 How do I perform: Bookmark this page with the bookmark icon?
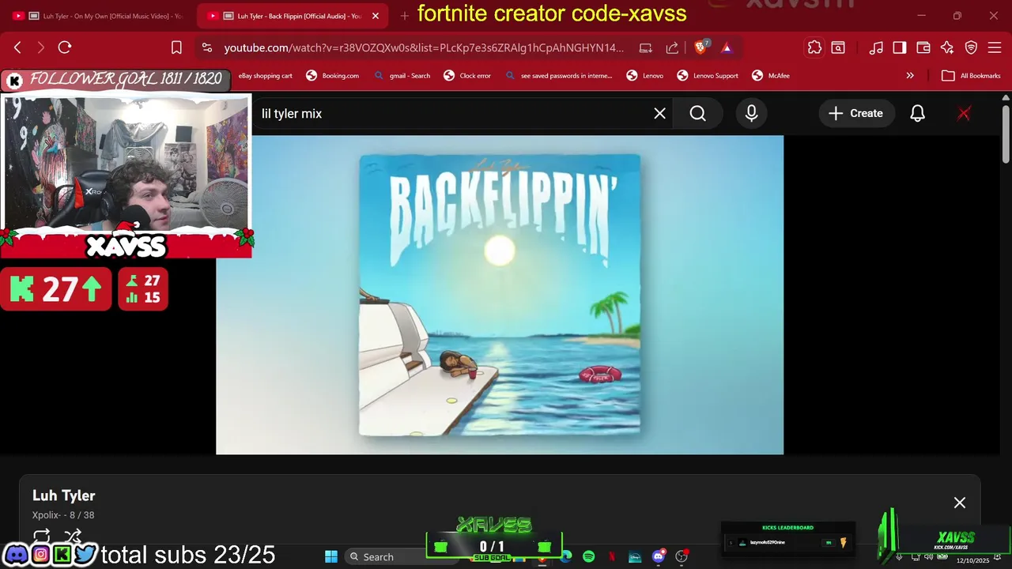(x=176, y=47)
